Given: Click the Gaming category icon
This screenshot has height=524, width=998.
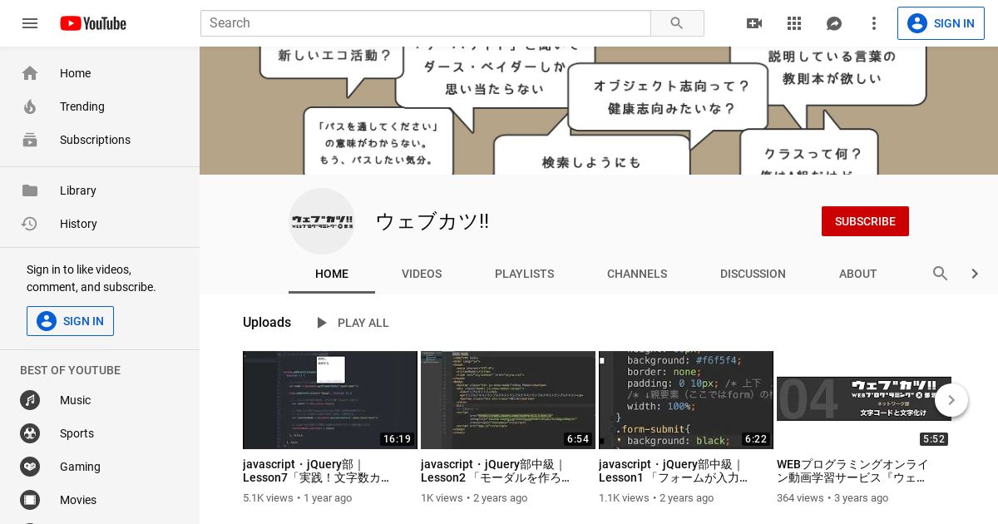Looking at the screenshot, I should [30, 467].
